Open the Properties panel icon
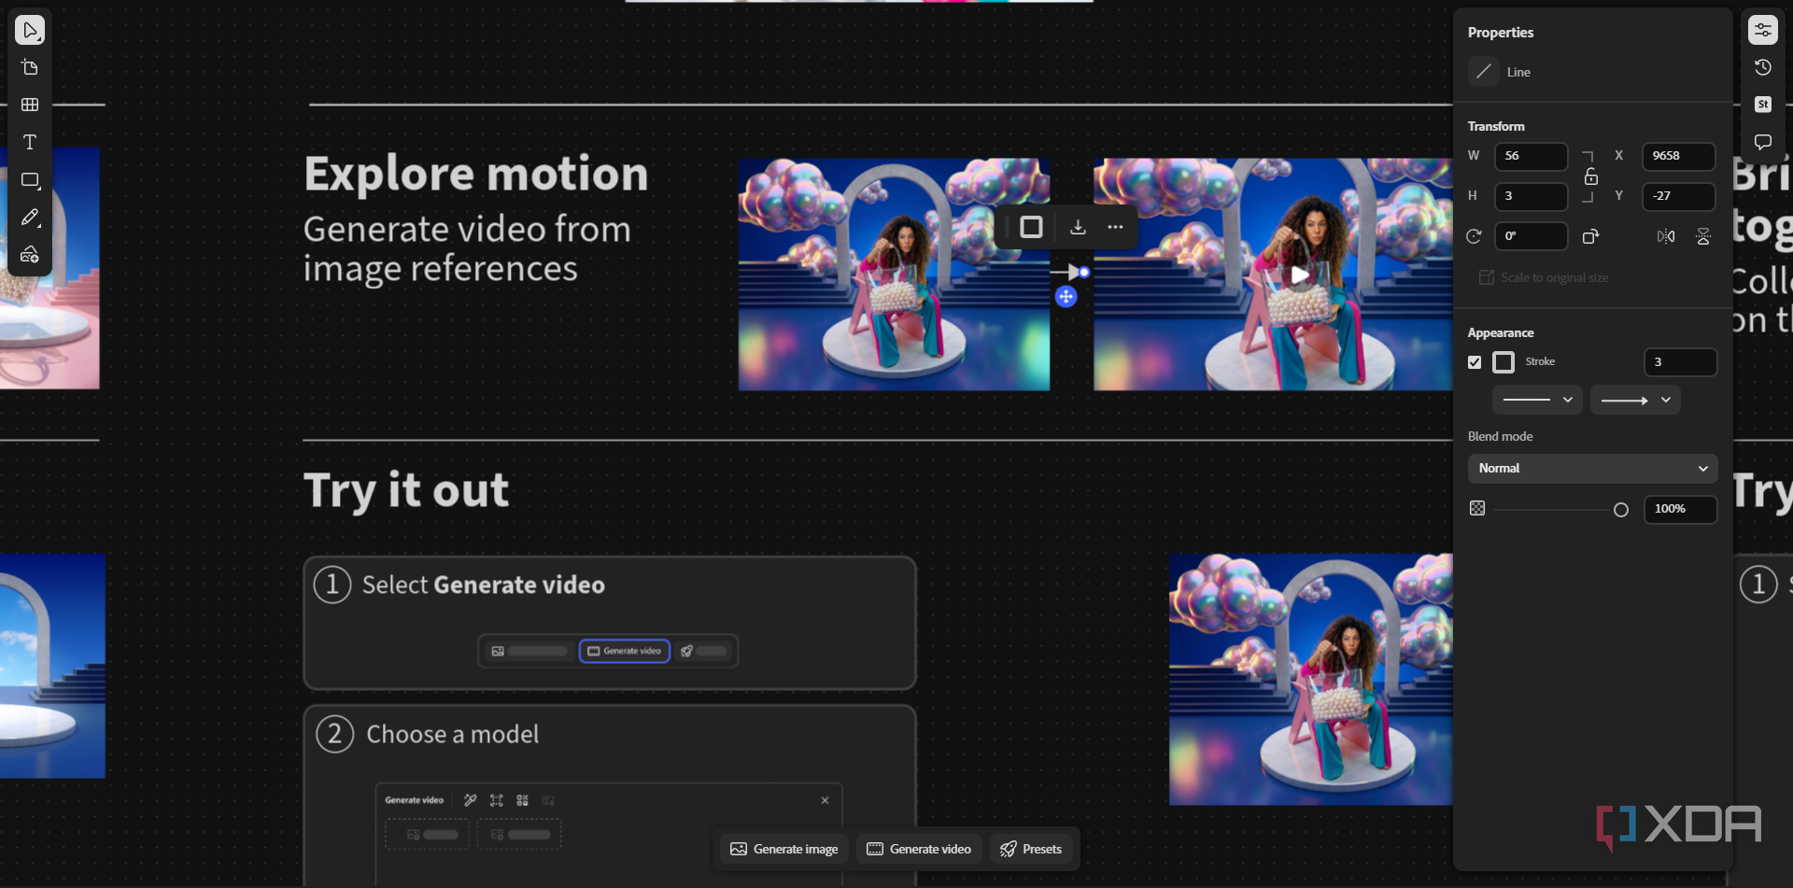Screen dimensions: 1793x888 coord(1763,30)
